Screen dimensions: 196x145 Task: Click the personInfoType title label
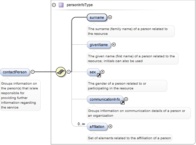pos(80,5)
